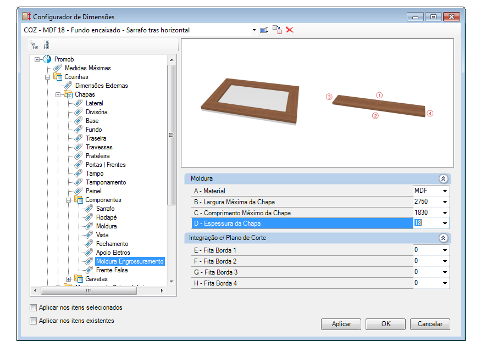492x347 pixels.
Task: Click the tree scroll right arrow
Action: pos(162,290)
